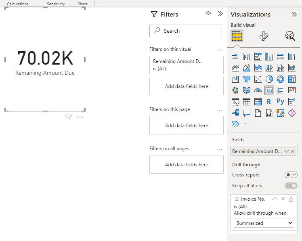Open Filters on this page options menu

pyautogui.click(x=220, y=110)
